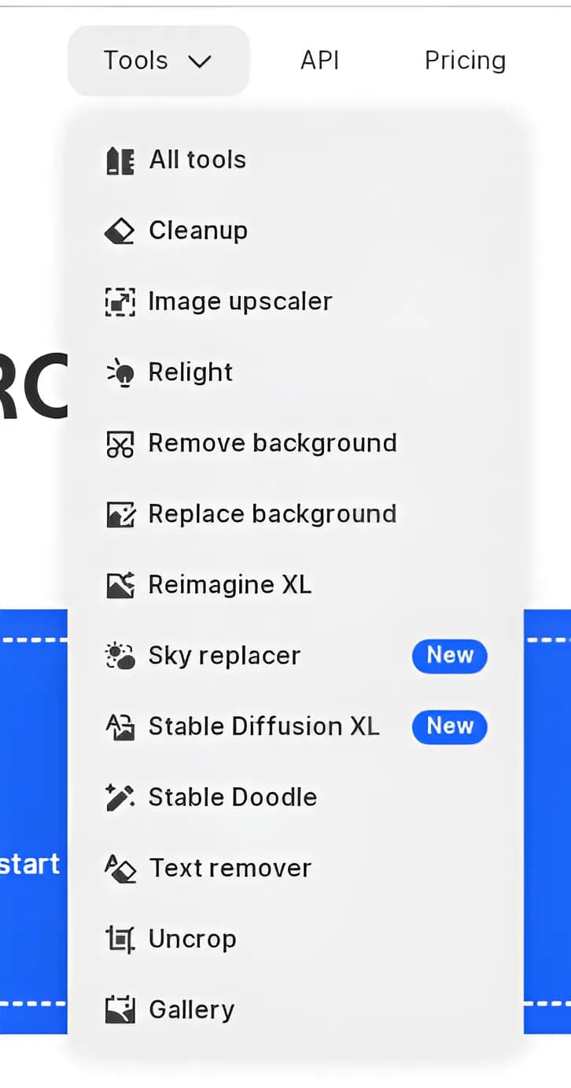571x1088 pixels.
Task: Click the Image upscaler icon
Action: pyautogui.click(x=120, y=302)
